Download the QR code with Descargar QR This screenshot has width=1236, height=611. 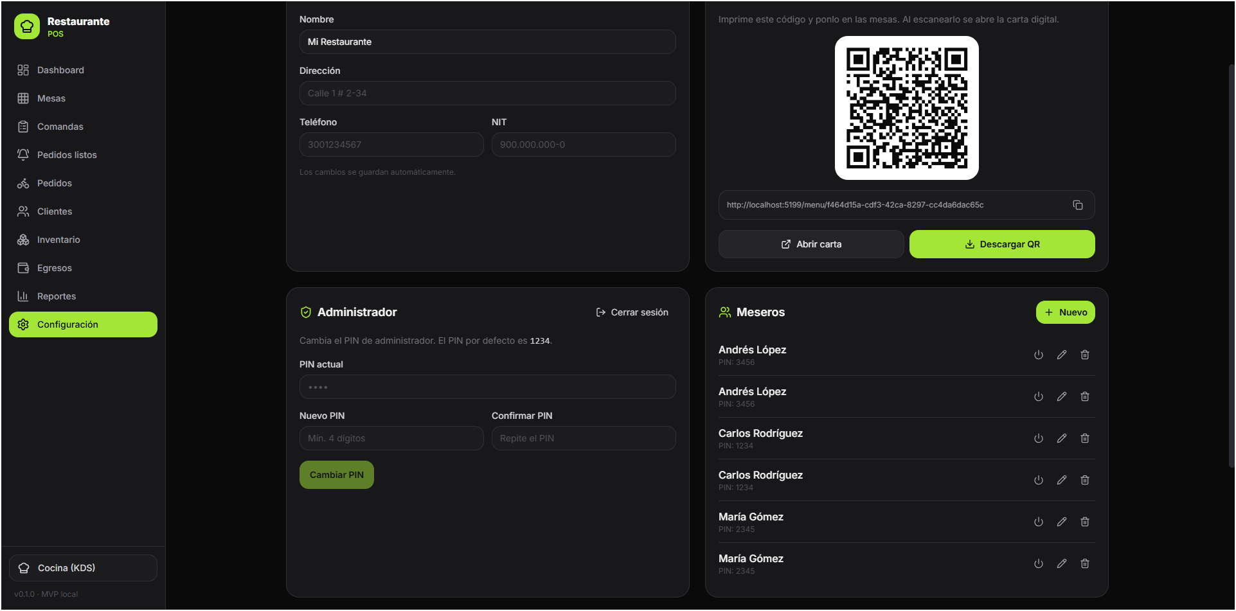1002,244
